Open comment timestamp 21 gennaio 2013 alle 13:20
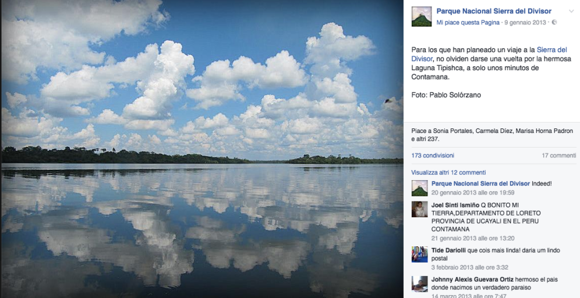The image size is (580, 298). click(464, 238)
